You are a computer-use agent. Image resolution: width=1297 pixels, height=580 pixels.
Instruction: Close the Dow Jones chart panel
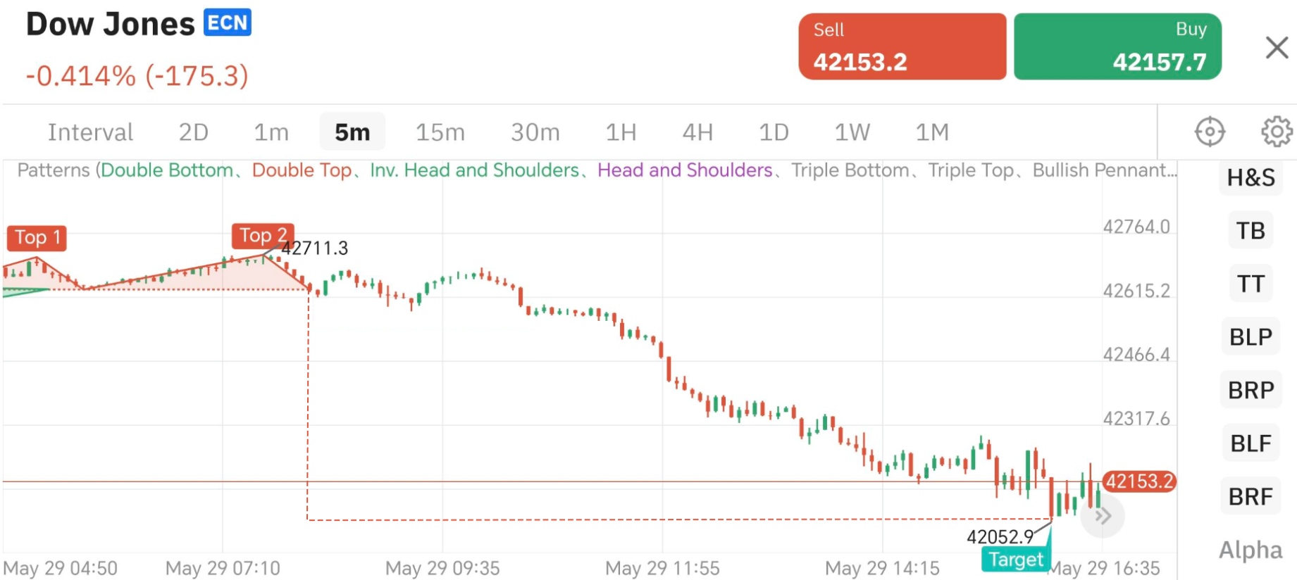[1276, 48]
